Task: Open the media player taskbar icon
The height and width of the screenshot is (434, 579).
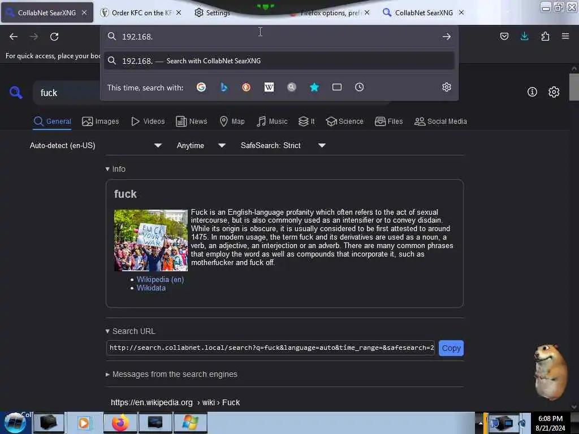Action: (x=84, y=423)
